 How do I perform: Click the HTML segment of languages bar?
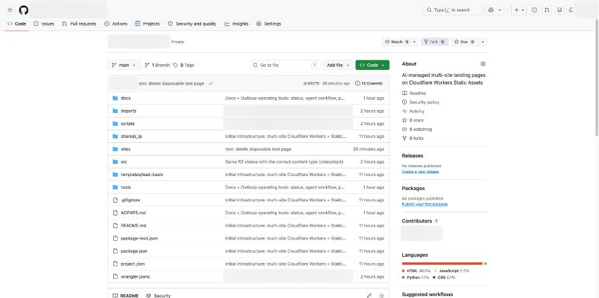click(x=442, y=263)
